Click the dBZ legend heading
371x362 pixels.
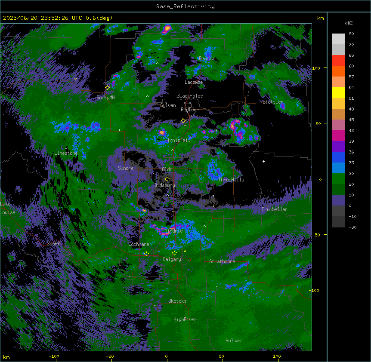point(349,23)
